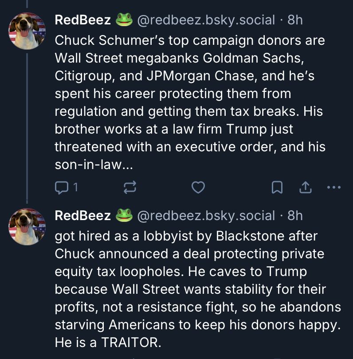353x359 pixels.
Task: Click the dog avatar on the first post
Action: click(27, 31)
